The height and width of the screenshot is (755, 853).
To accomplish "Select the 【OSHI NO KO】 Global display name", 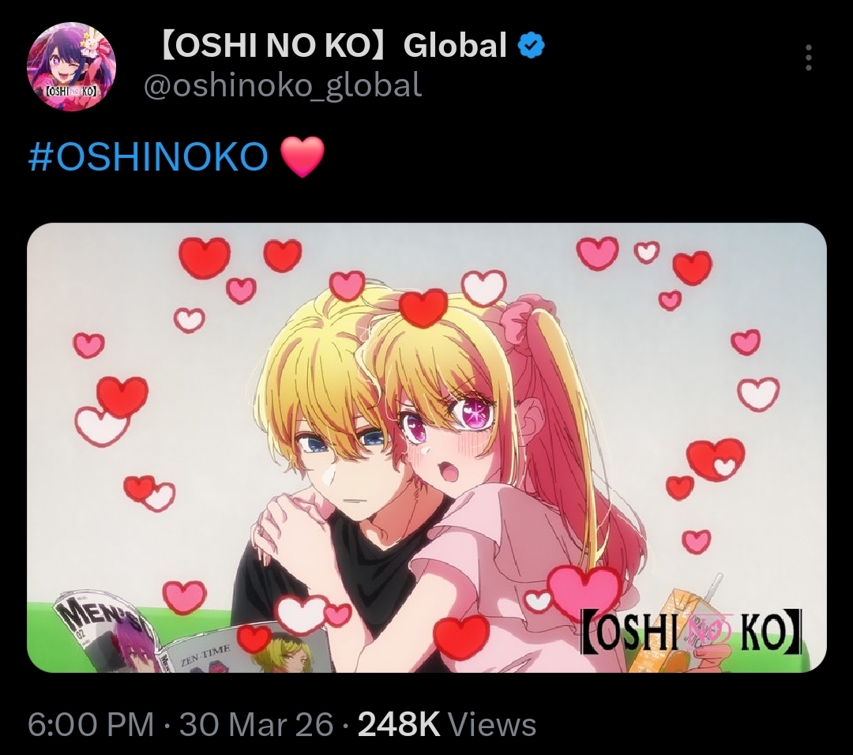I will point(333,44).
